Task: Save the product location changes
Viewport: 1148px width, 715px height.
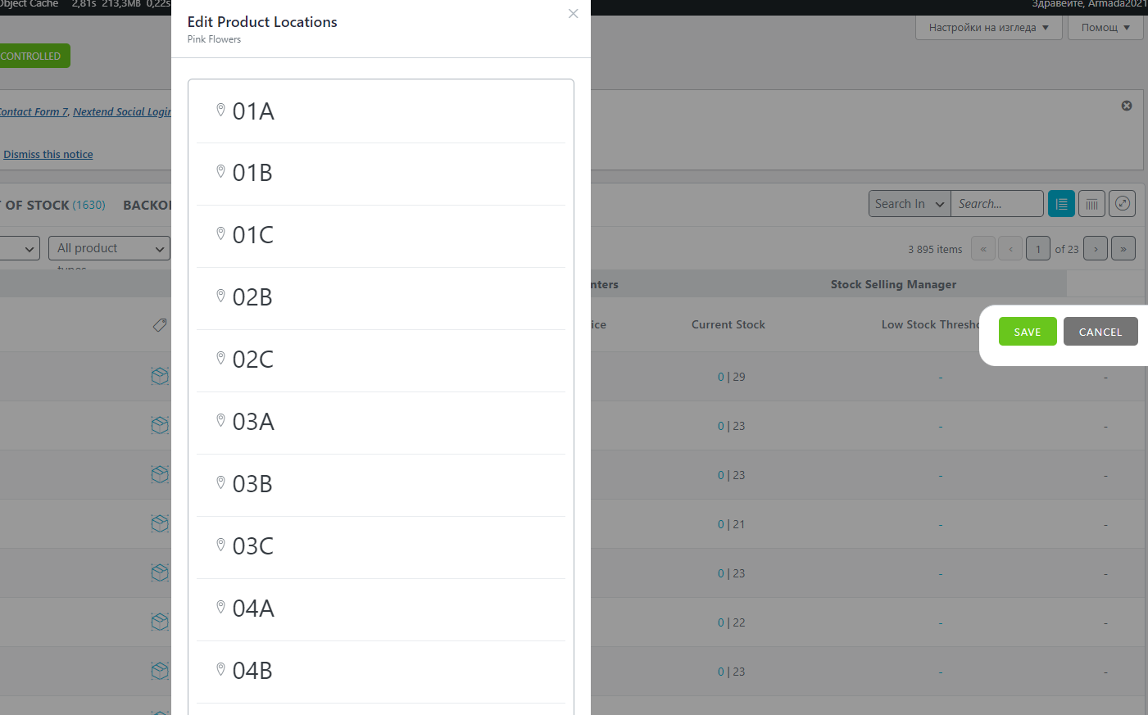Action: [x=1028, y=332]
